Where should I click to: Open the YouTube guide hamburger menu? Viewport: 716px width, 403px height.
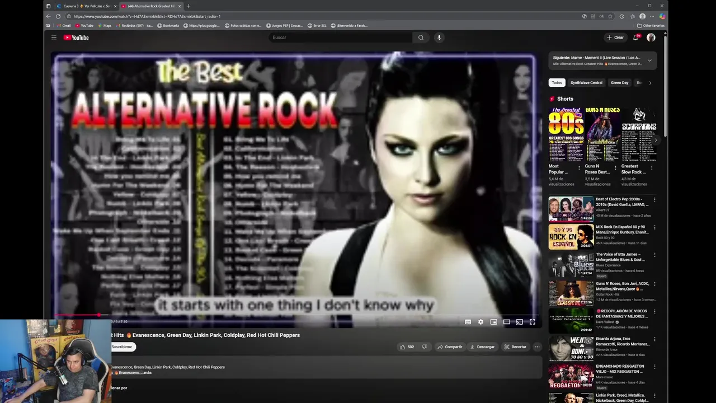[54, 38]
